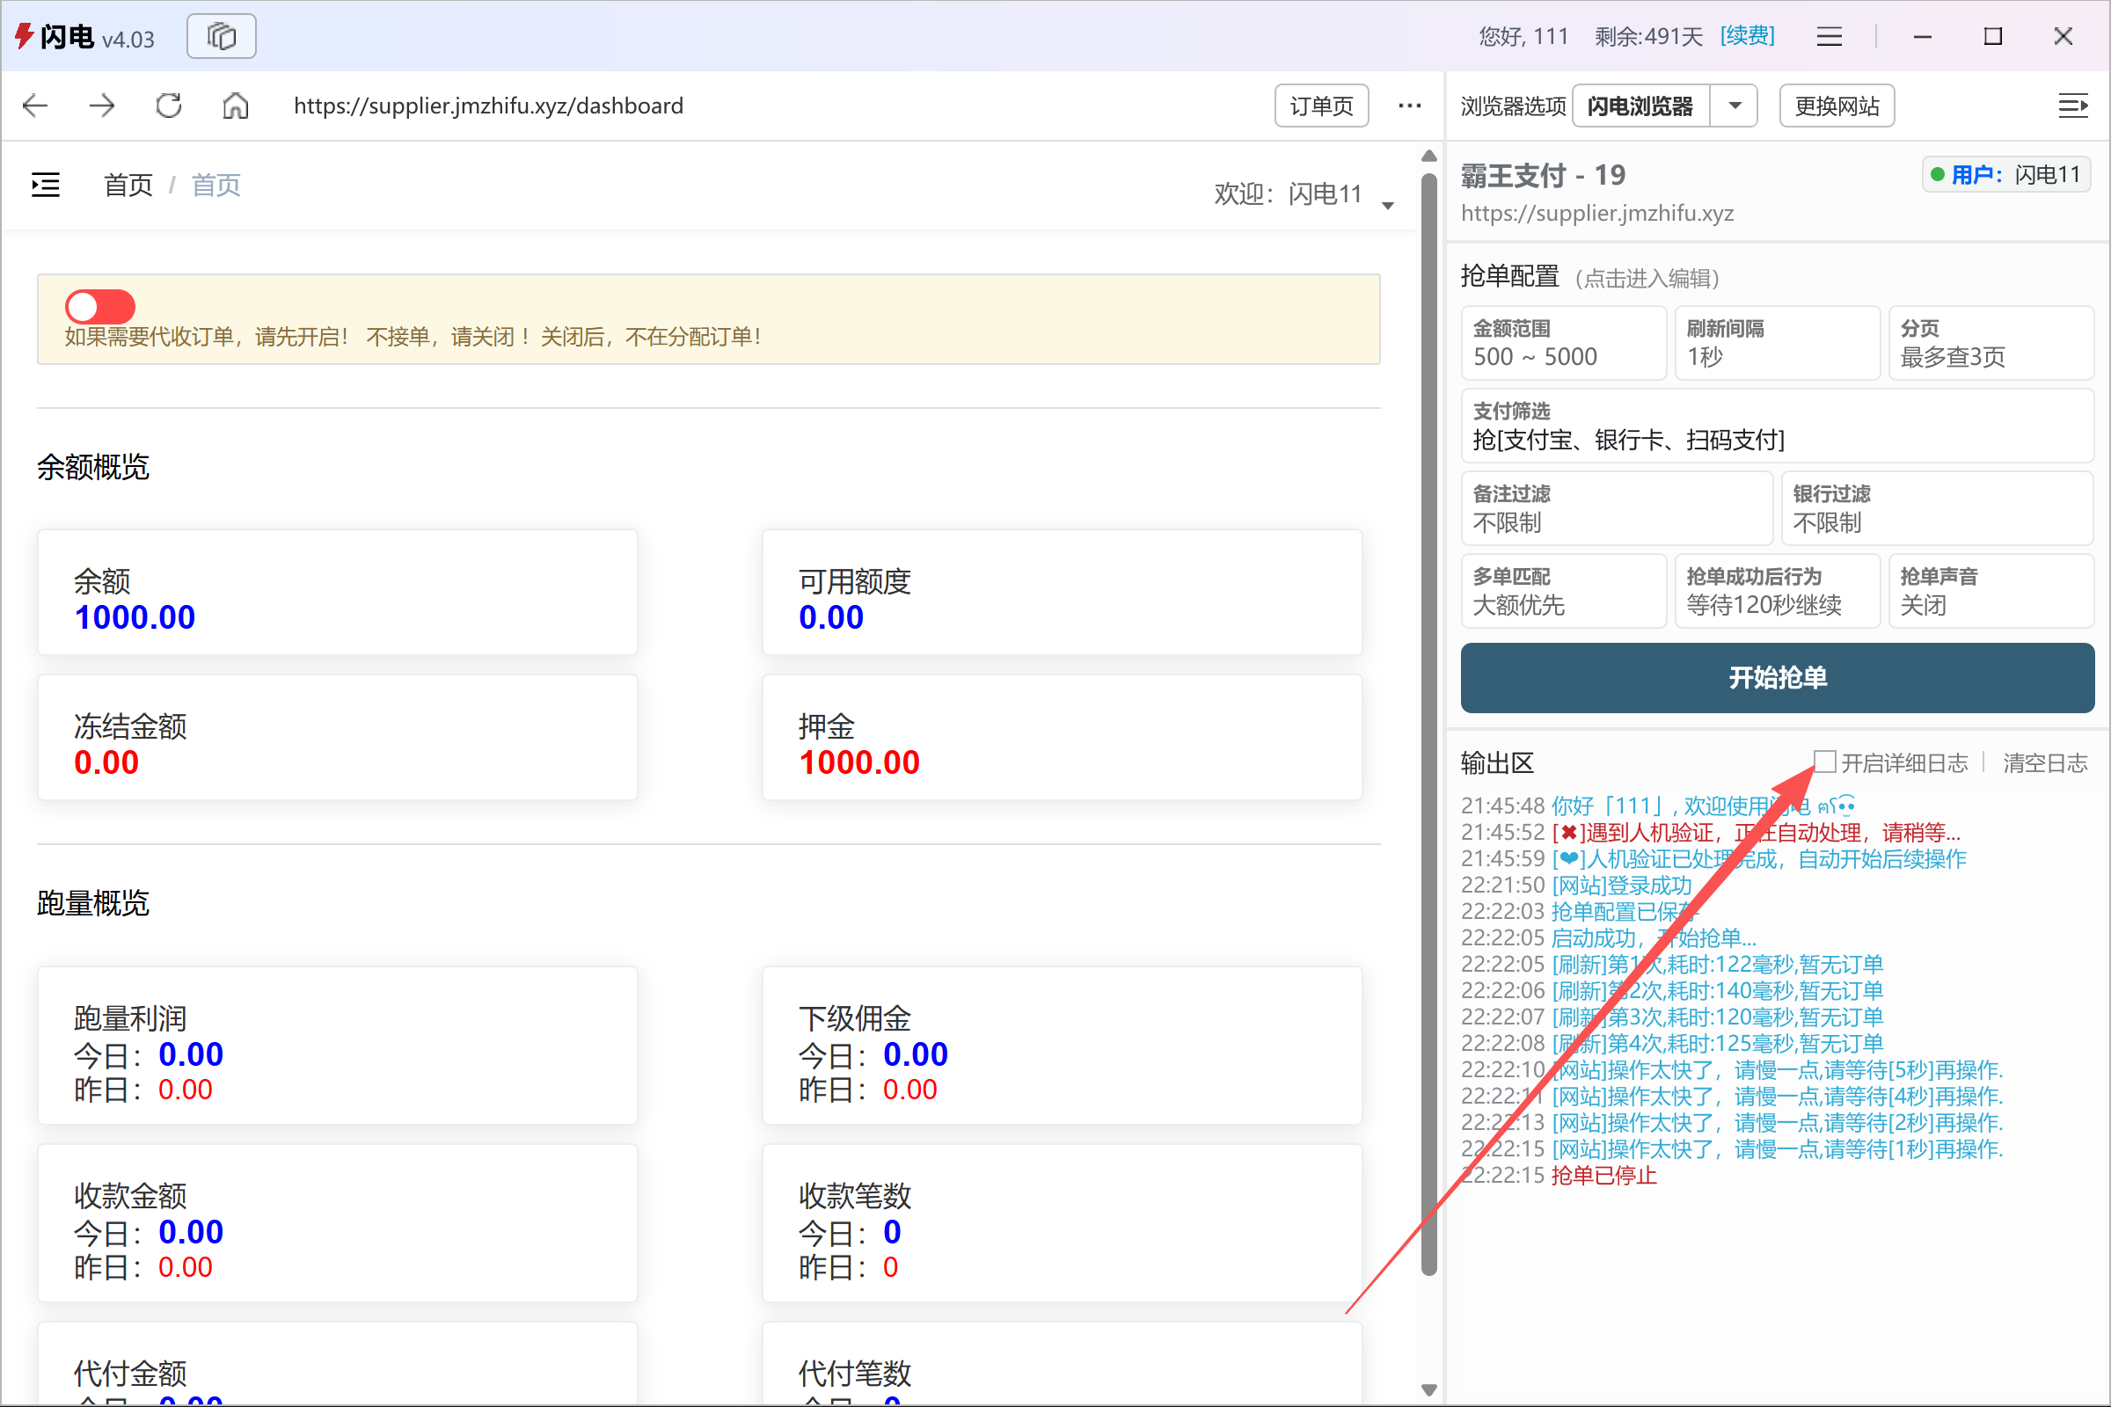Open the 订单页 page

pos(1320,106)
